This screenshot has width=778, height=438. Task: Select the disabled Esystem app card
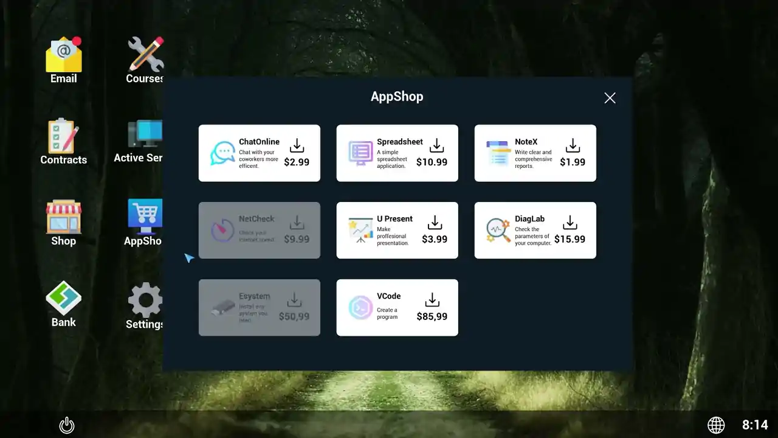pos(260,307)
